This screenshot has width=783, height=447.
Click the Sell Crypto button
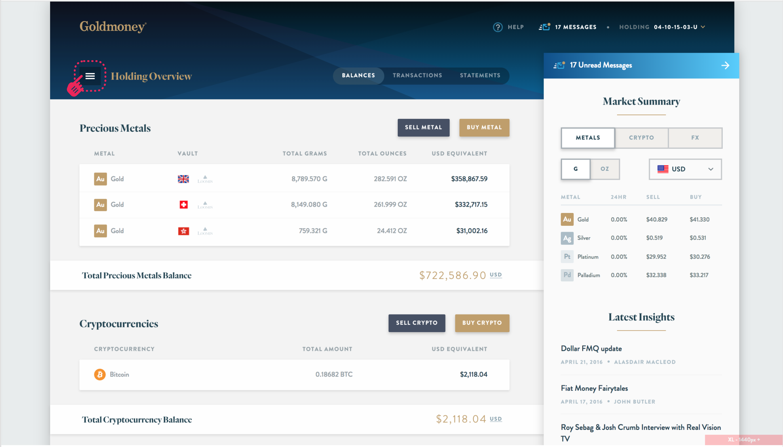417,323
